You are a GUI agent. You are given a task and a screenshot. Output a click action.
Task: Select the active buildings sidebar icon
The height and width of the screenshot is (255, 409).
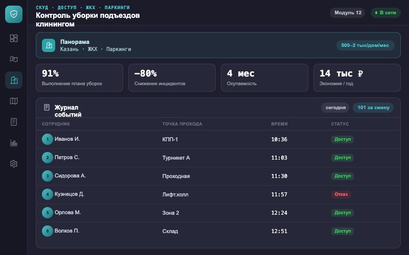(x=14, y=80)
